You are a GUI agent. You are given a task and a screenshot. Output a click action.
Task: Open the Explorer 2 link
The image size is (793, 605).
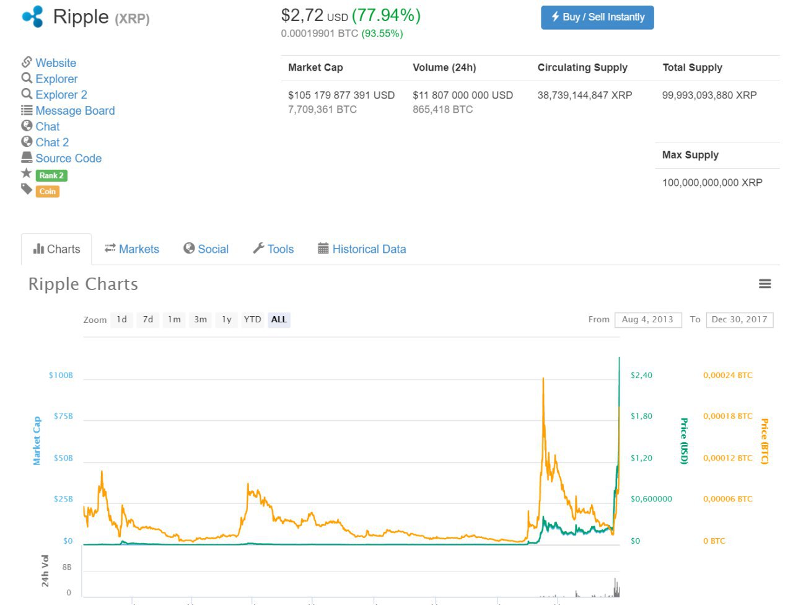pyautogui.click(x=61, y=95)
